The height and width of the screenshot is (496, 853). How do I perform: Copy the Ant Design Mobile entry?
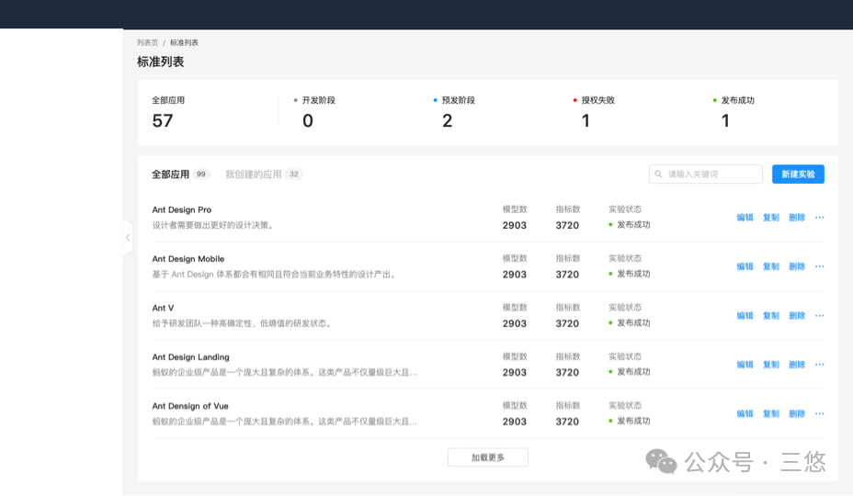[771, 266]
